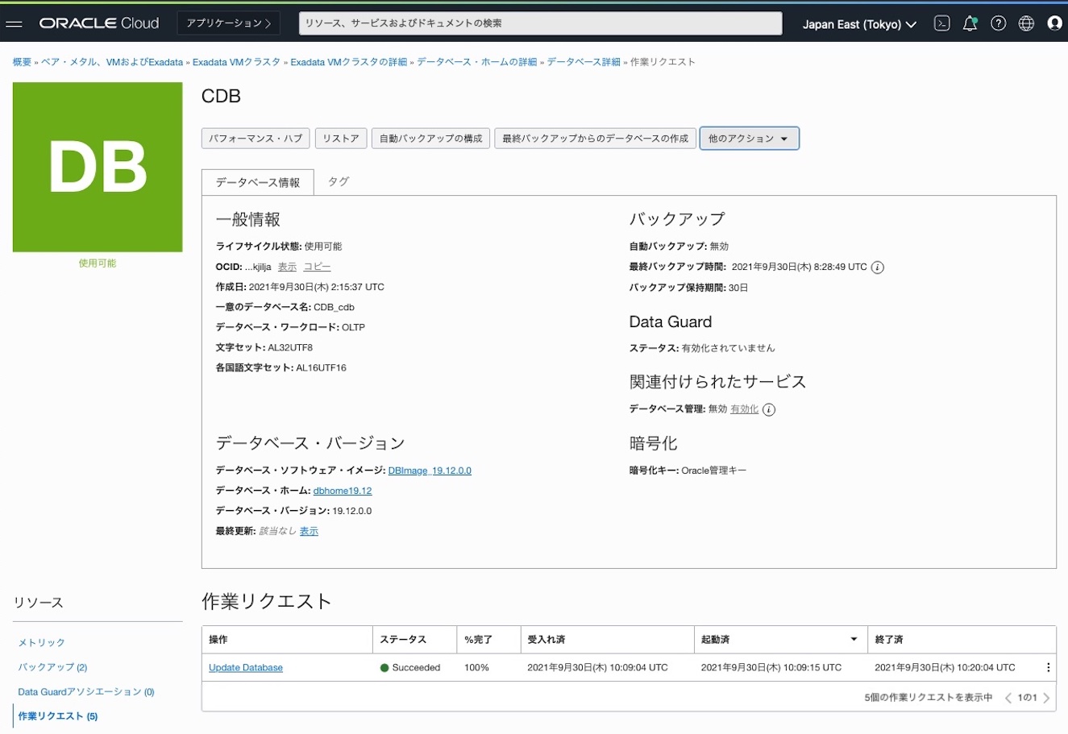1068x734 pixels.
Task: Select 作業リクエスト (5) in resources list
Action: coord(58,716)
